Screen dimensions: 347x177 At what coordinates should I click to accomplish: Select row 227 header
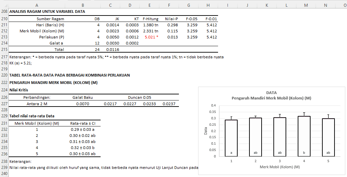pyautogui.click(x=4, y=104)
